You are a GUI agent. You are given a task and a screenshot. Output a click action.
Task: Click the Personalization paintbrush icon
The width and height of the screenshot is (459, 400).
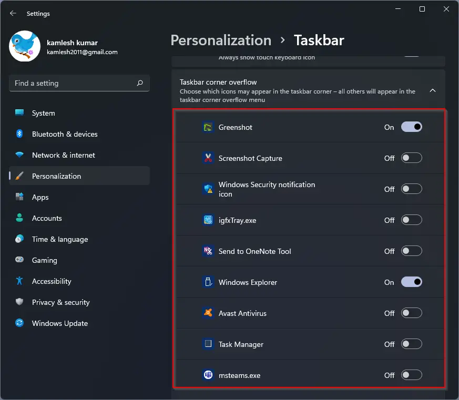tap(19, 176)
